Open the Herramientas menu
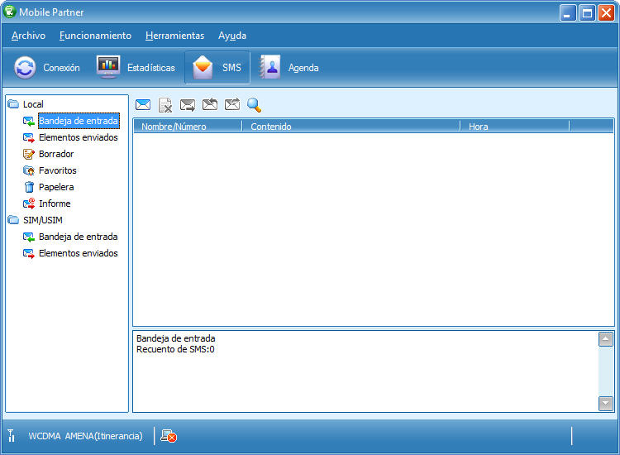 pyautogui.click(x=174, y=36)
